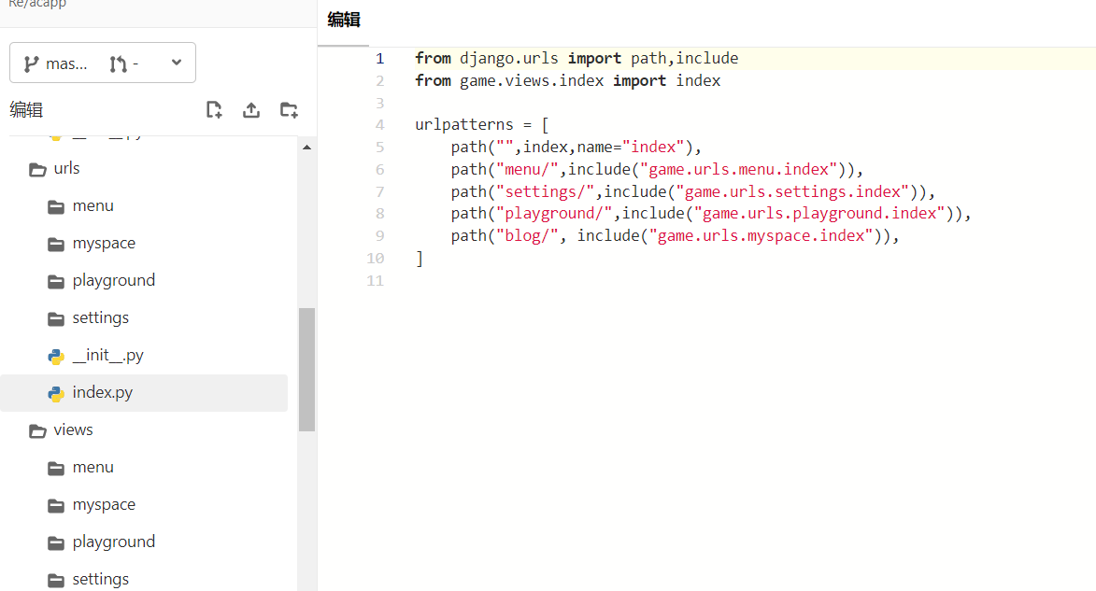Open the branch selector dropdown chevron
This screenshot has height=591, width=1096.
point(177,63)
